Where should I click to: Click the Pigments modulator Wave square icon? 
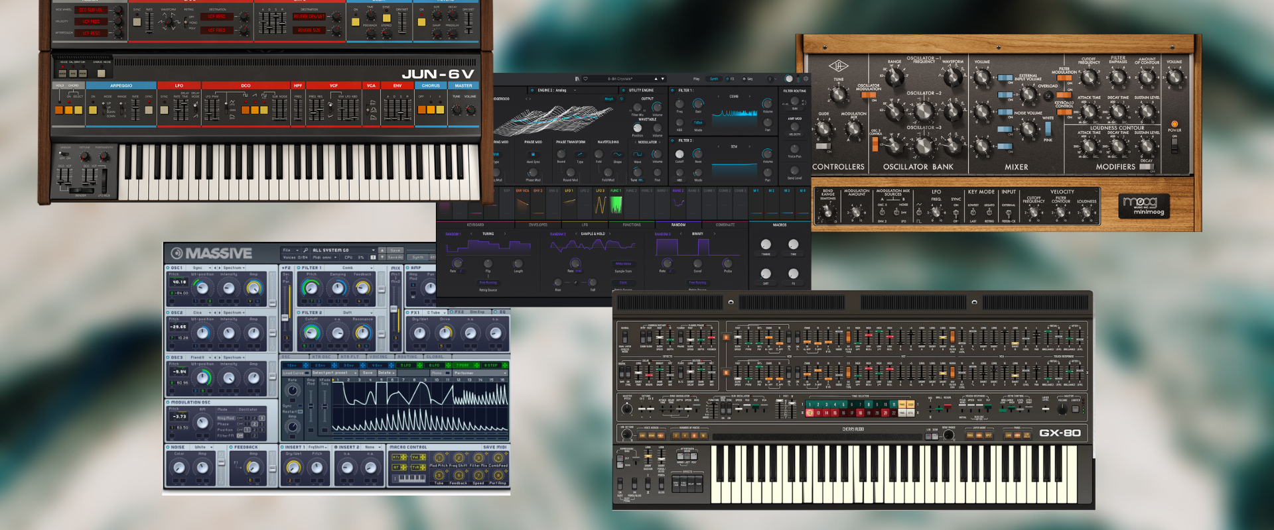[x=638, y=154]
